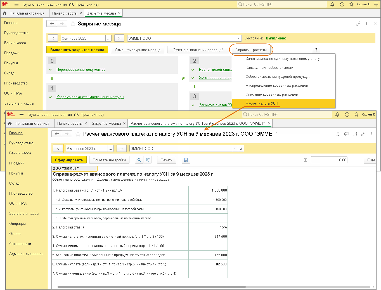Click Сформировать button in report

69,160
